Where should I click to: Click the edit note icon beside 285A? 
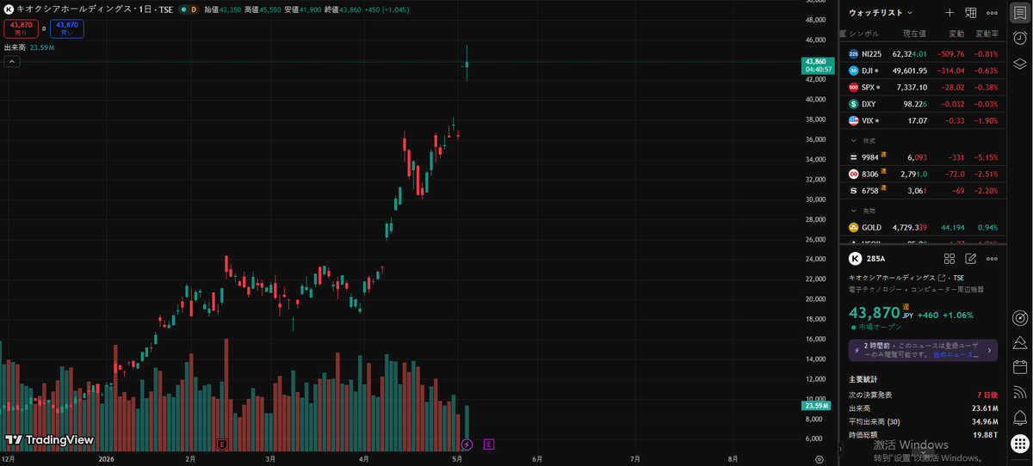point(971,258)
